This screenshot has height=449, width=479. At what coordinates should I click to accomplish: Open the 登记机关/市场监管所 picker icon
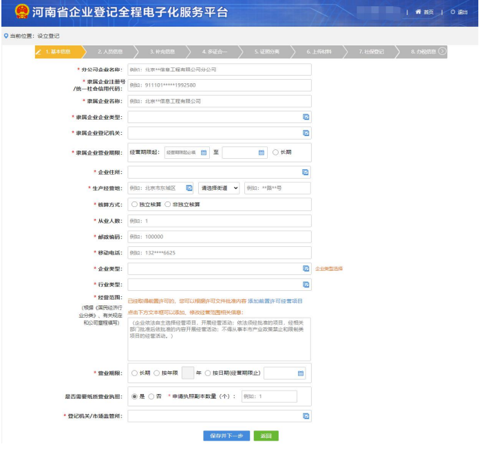tap(306, 416)
